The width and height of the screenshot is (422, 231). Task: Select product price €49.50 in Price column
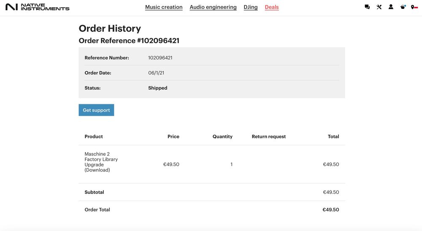[x=171, y=164]
